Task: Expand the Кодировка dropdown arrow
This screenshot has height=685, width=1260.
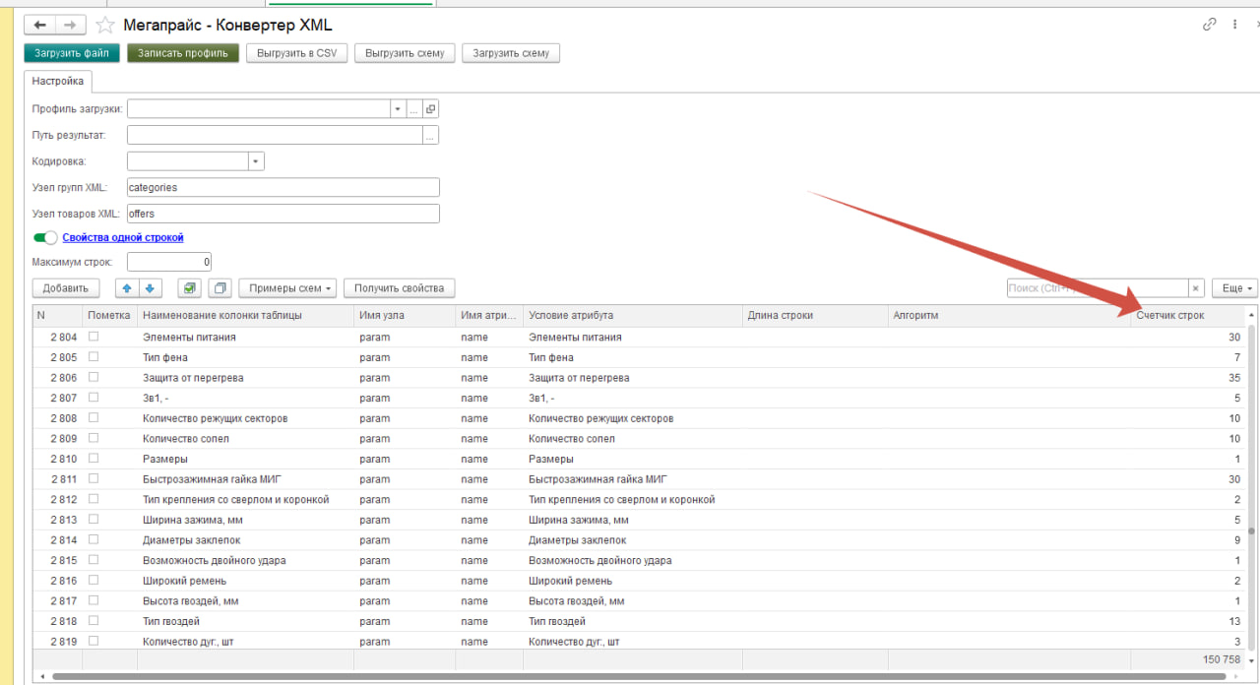Action: tap(256, 161)
